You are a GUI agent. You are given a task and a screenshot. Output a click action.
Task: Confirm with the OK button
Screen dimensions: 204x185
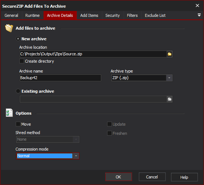point(118,177)
